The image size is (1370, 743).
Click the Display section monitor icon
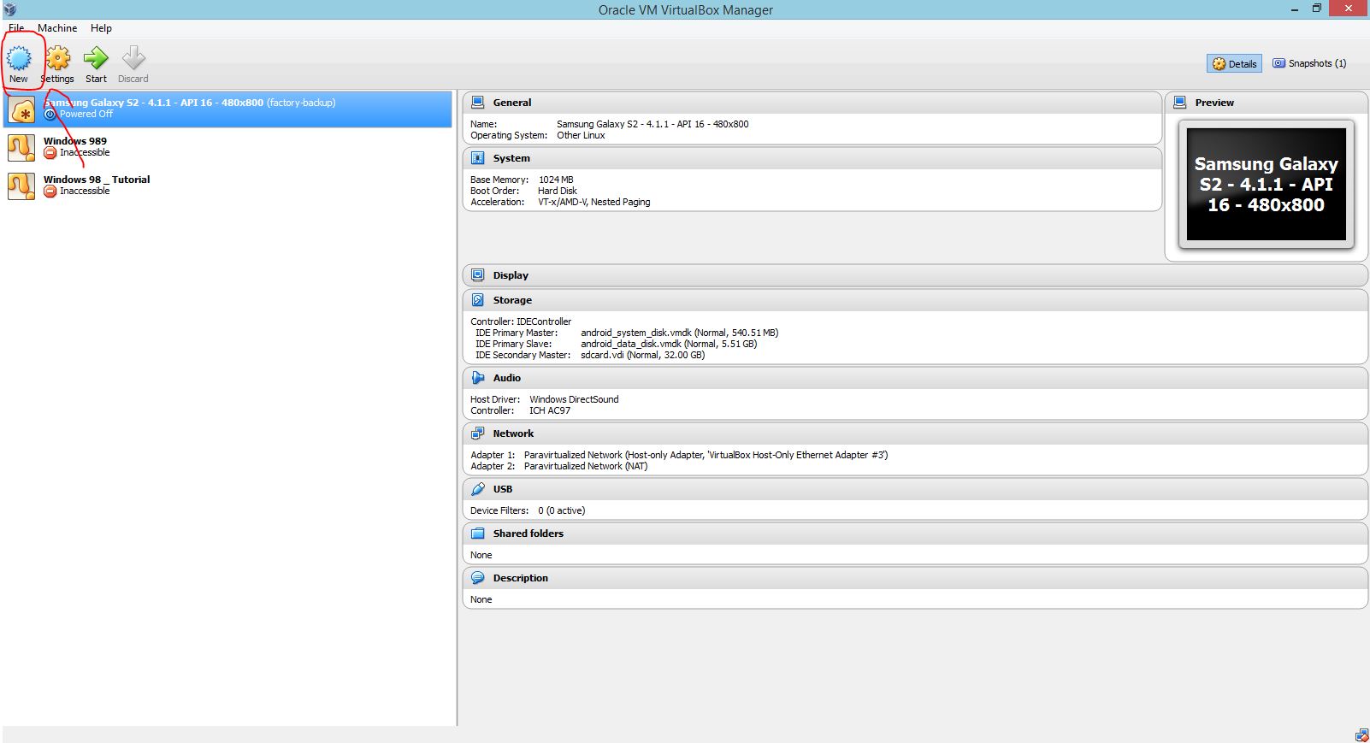pos(478,275)
